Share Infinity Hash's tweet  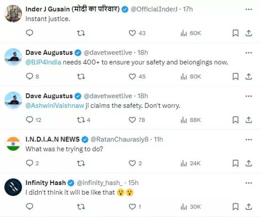(249, 206)
